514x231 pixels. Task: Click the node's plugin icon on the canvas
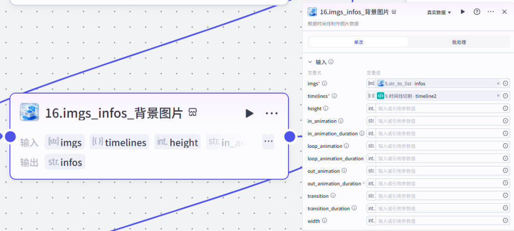click(x=29, y=112)
